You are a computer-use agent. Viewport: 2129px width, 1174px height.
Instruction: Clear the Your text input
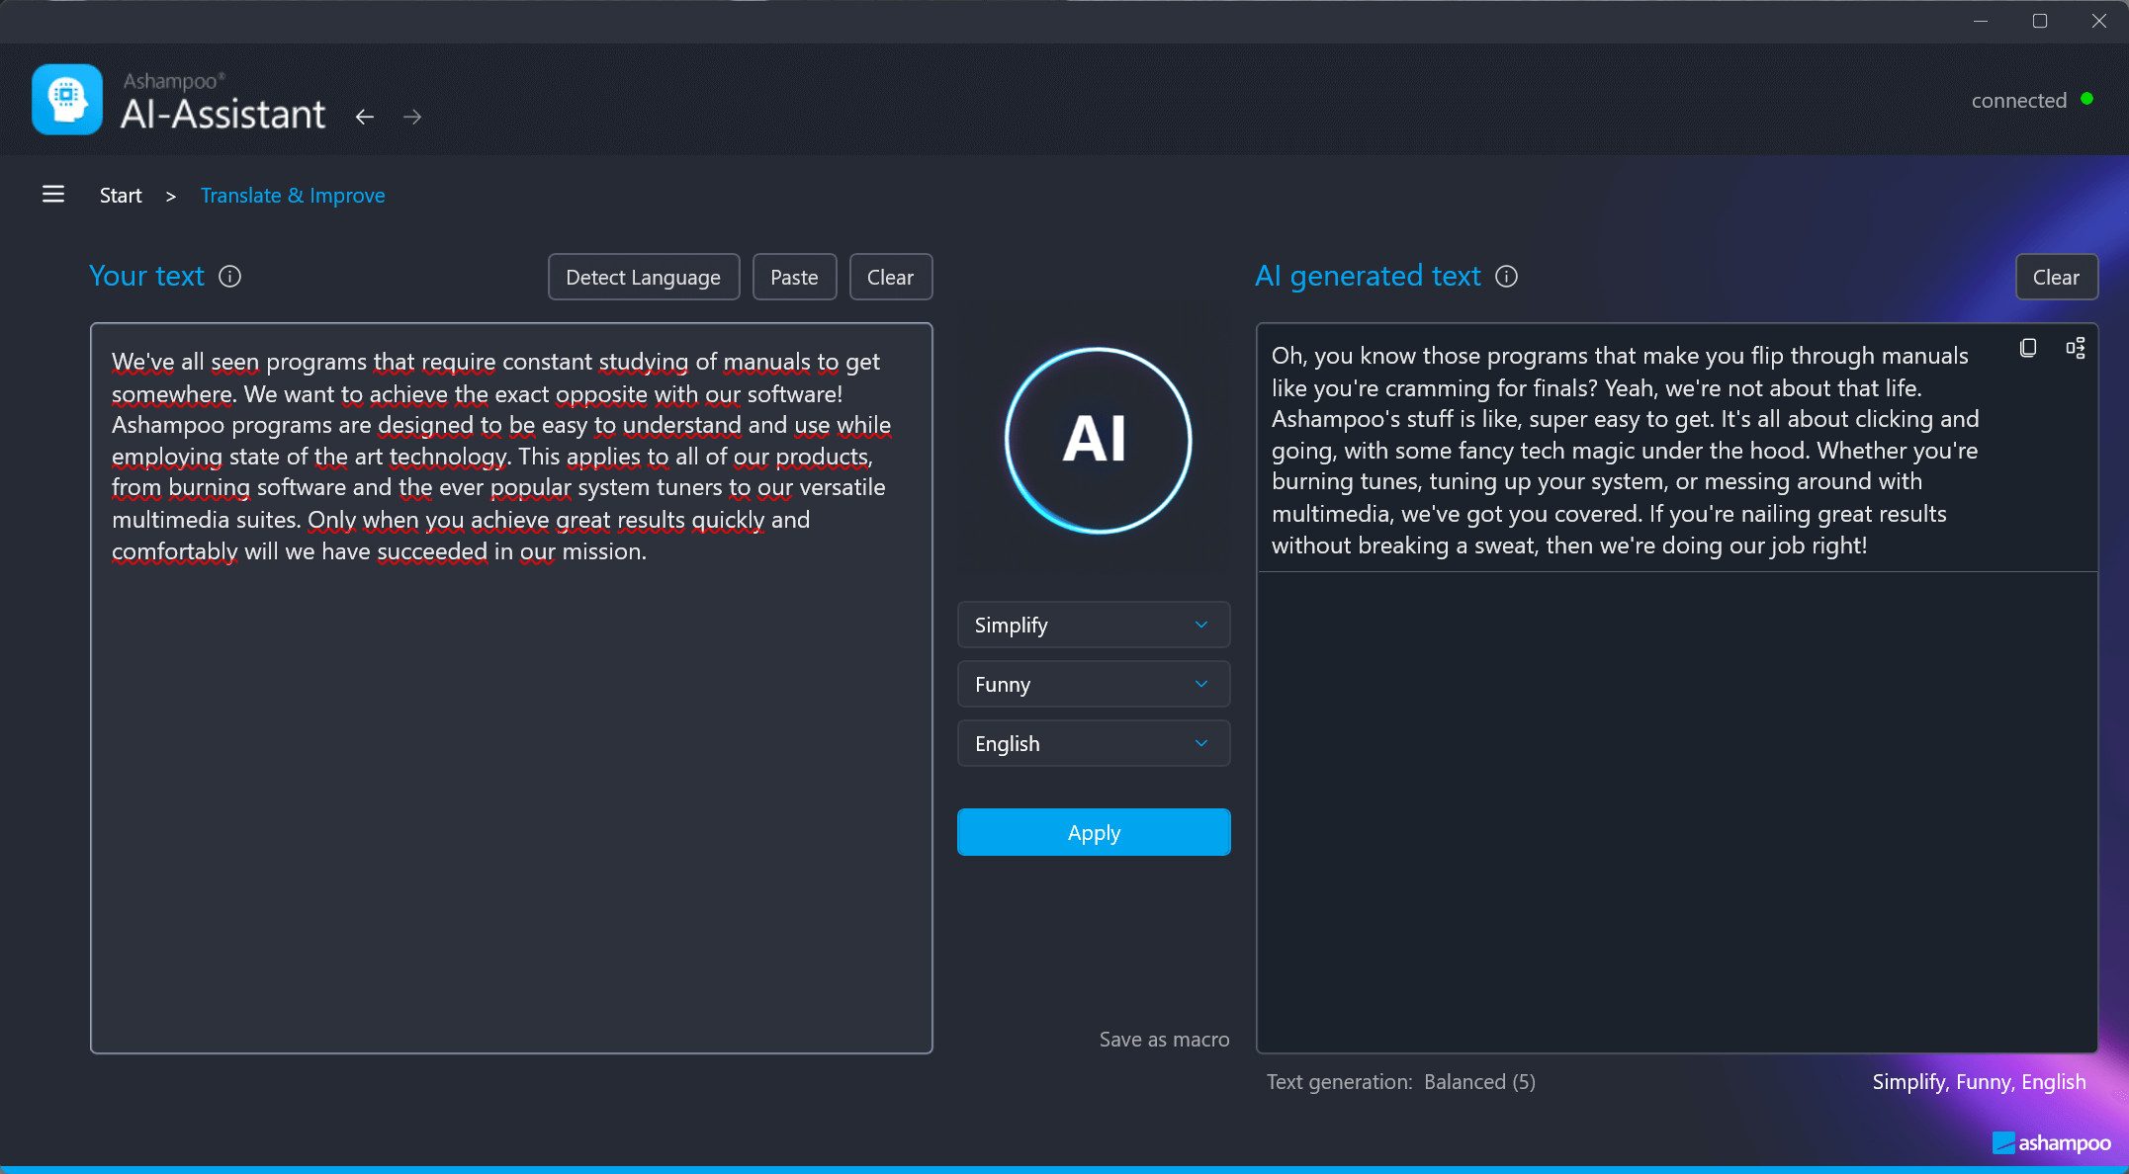tap(890, 277)
